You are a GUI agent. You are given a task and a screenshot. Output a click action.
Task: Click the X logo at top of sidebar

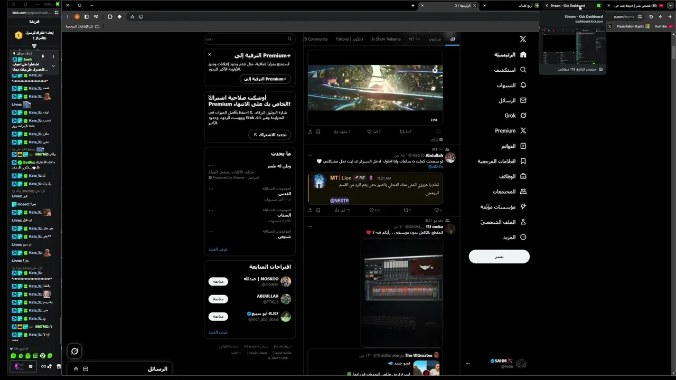(523, 39)
